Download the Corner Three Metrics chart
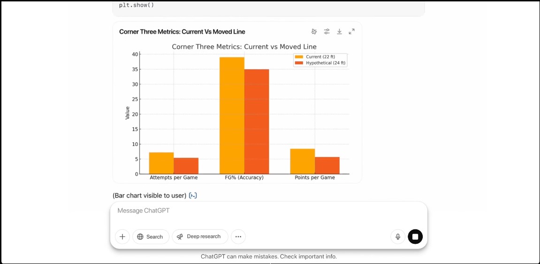The width and height of the screenshot is (540, 264). 339,31
